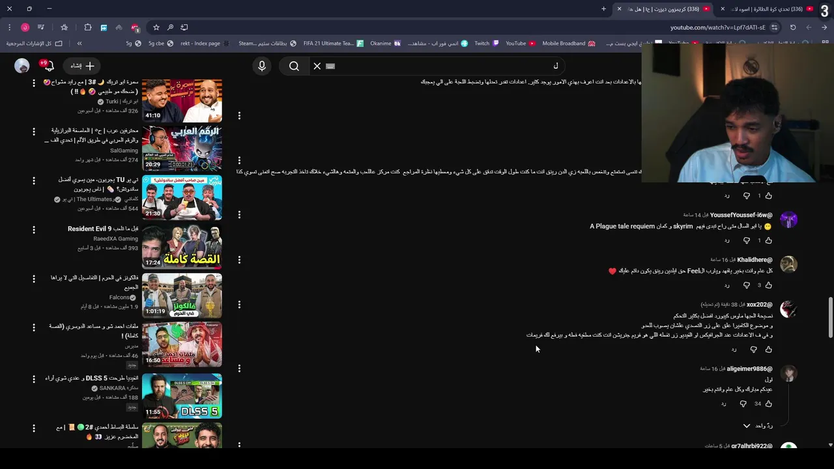This screenshot has height=469, width=834.
Task: Open the @aligeimer9886 username link
Action: tap(749, 369)
